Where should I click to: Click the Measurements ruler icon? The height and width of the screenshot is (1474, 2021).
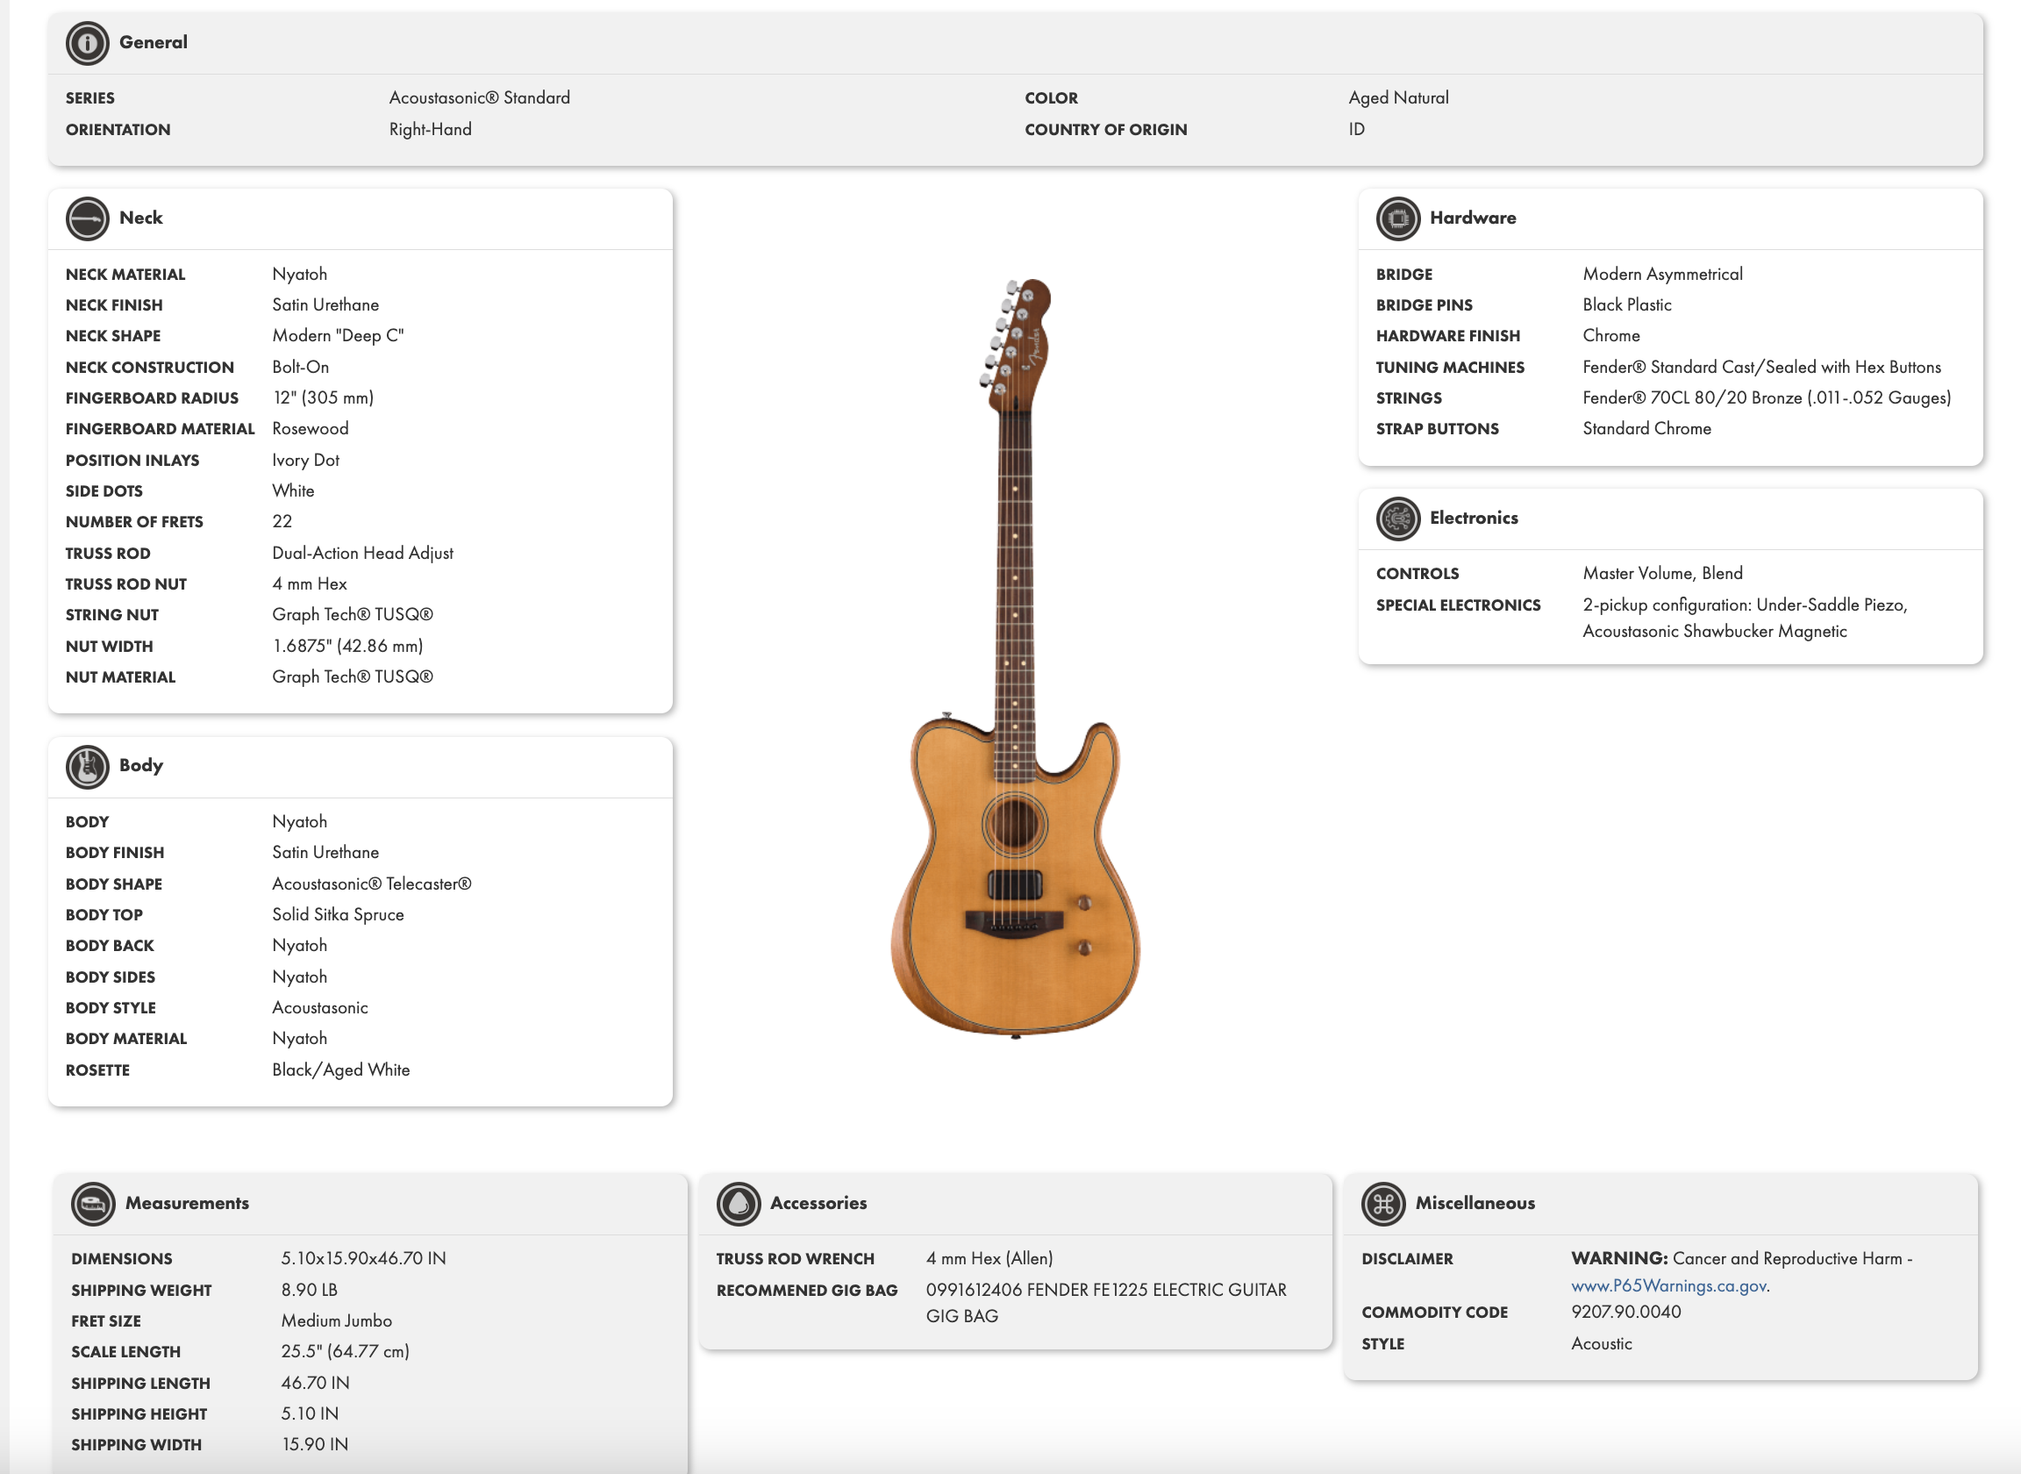(x=92, y=1204)
